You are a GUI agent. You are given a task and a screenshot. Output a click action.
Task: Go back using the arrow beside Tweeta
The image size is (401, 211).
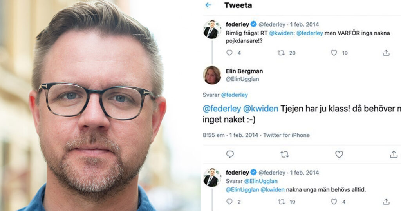(x=208, y=5)
